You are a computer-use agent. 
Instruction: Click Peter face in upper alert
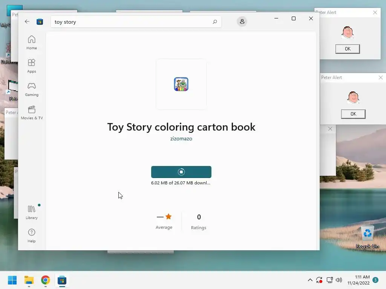click(348, 32)
